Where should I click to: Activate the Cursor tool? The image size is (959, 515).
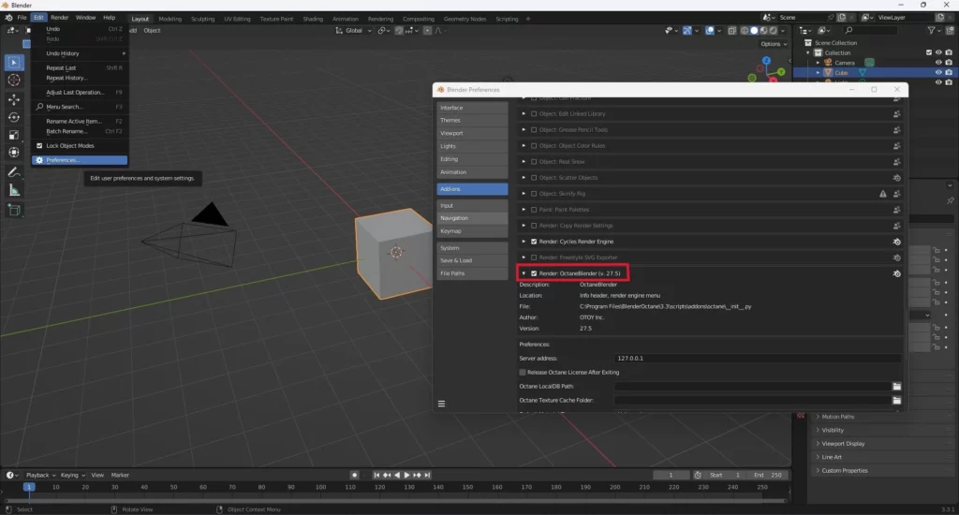pos(14,81)
